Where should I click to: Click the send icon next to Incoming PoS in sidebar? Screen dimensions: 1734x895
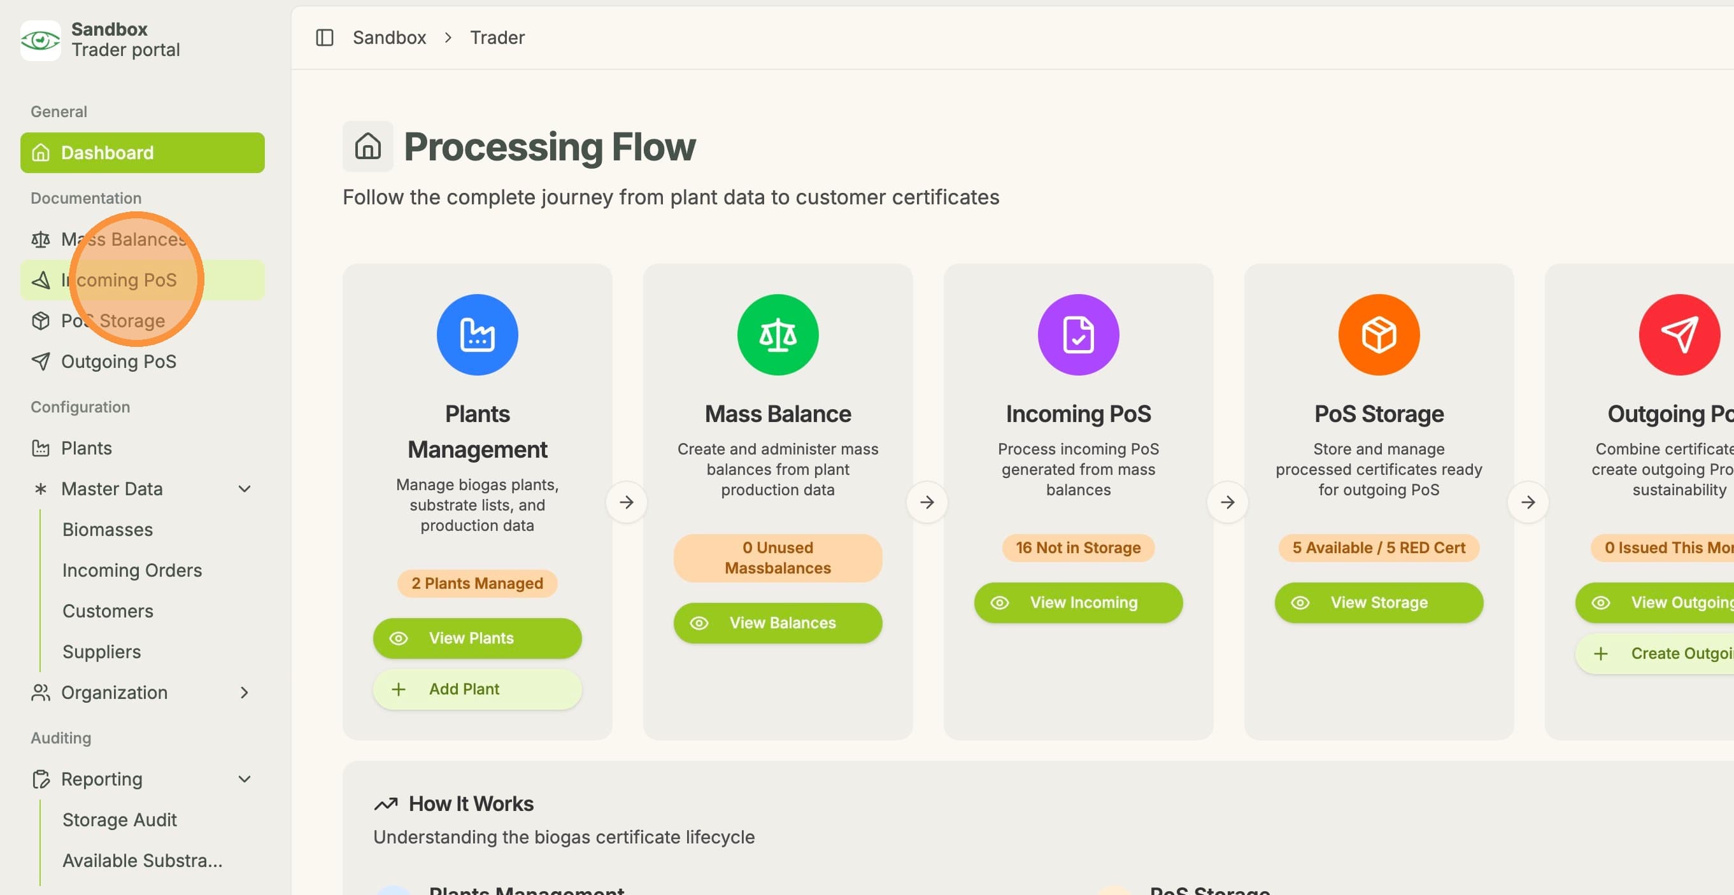(40, 280)
